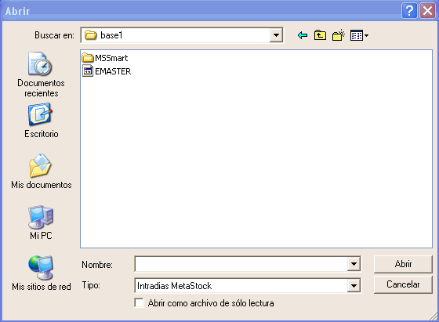Click the question mark help button
Viewport: 439px width, 322px height.
tap(409, 11)
